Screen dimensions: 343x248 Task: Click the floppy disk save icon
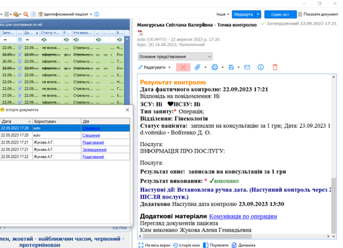click(x=231, y=67)
